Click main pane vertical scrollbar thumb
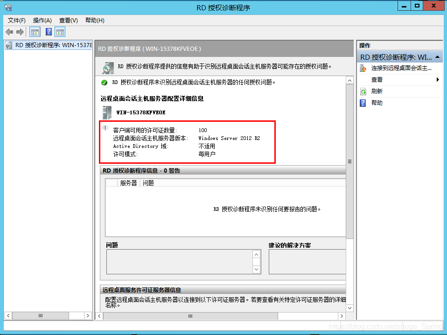The height and width of the screenshot is (335, 447). click(x=349, y=161)
